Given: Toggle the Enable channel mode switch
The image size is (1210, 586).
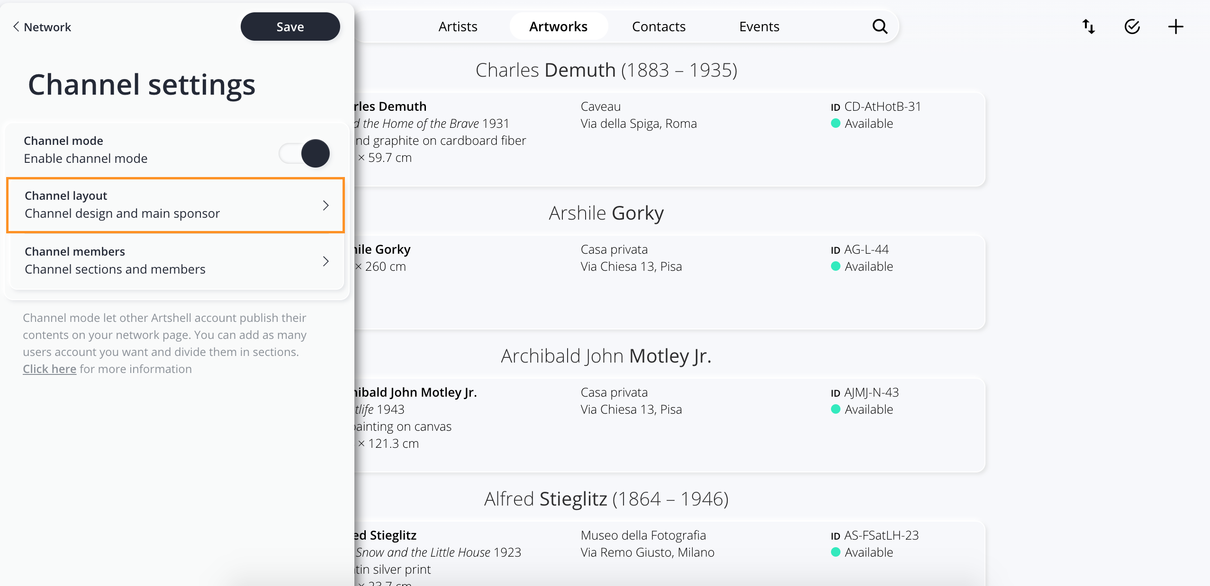Looking at the screenshot, I should (304, 153).
